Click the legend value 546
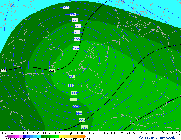The width and height of the screenshot is (181, 140). click(52, 139)
